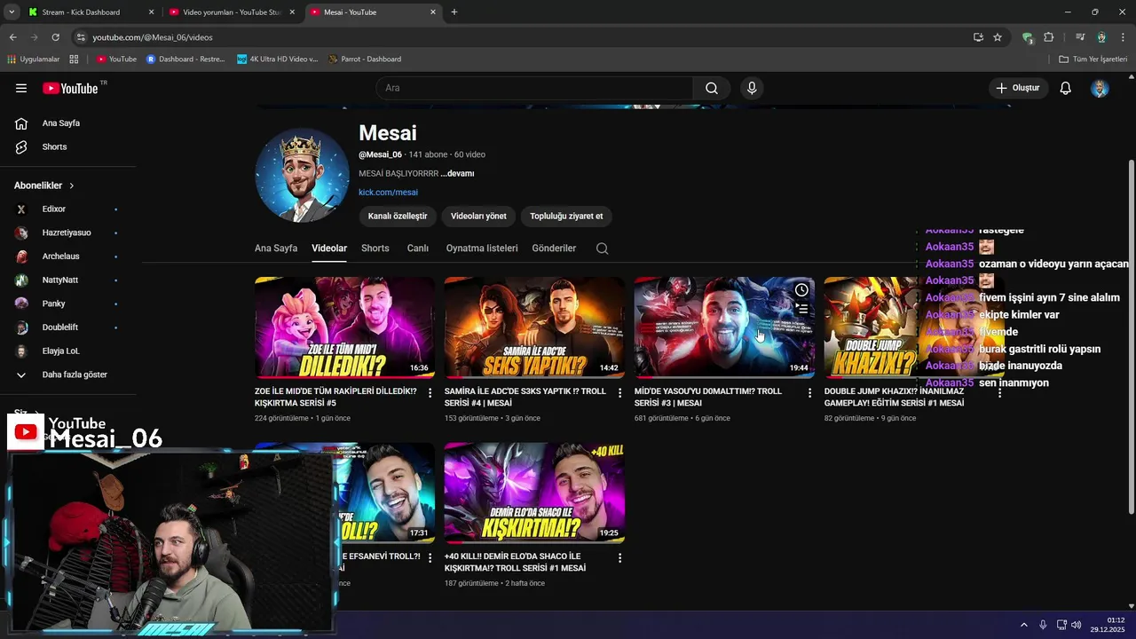Open the account avatar menu
Screen dimensions: 1136x639
(x=1100, y=88)
